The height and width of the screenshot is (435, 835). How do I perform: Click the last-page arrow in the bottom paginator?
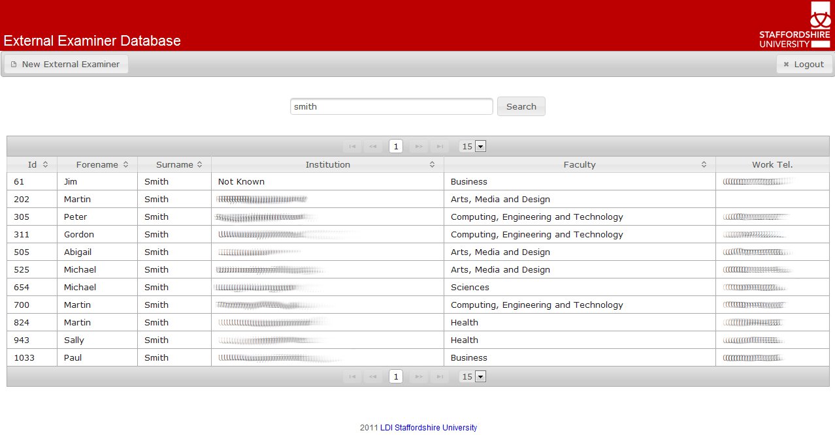(x=439, y=376)
